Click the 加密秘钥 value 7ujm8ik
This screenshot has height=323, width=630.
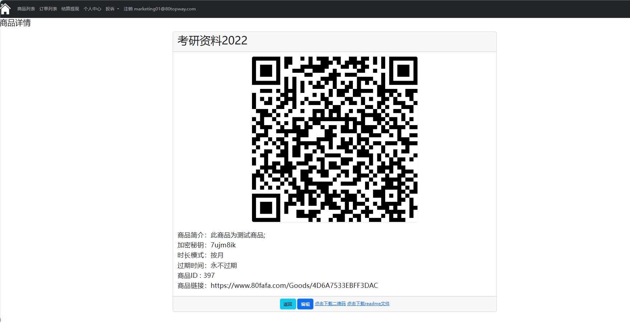click(223, 245)
